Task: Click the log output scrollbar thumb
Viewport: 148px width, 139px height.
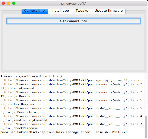Action: coord(146,127)
